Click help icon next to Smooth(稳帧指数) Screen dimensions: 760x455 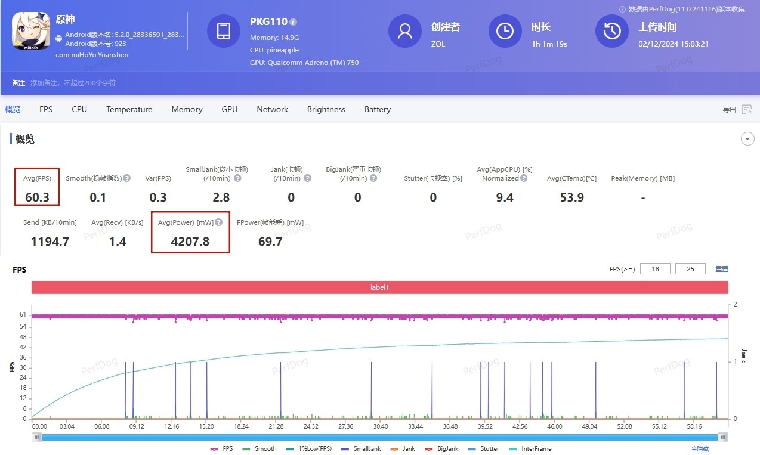pyautogui.click(x=127, y=178)
